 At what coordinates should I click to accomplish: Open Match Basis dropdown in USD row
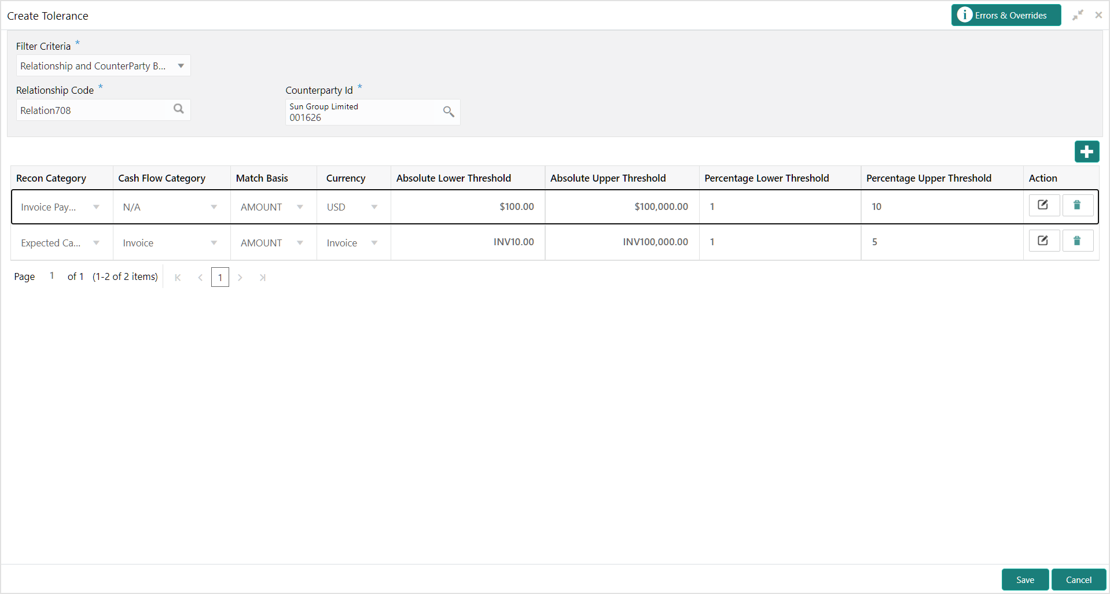click(300, 207)
